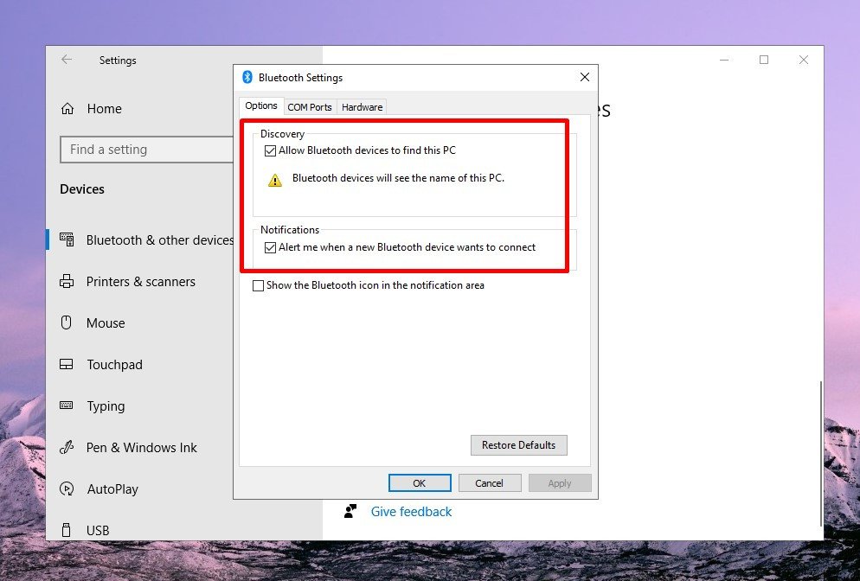Click the Typing keyboard icon

pos(67,405)
